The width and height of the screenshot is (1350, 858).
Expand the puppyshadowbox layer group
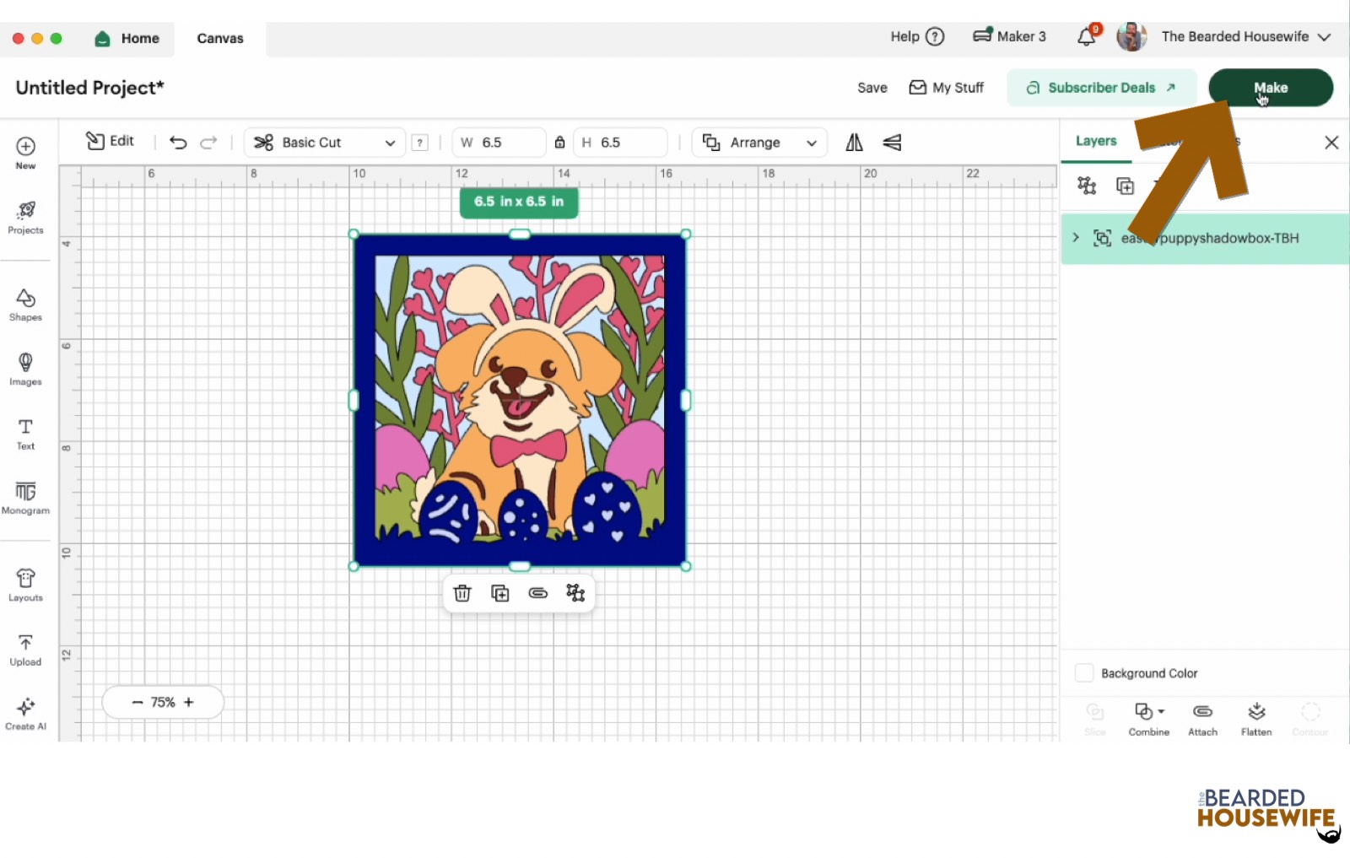tap(1076, 238)
